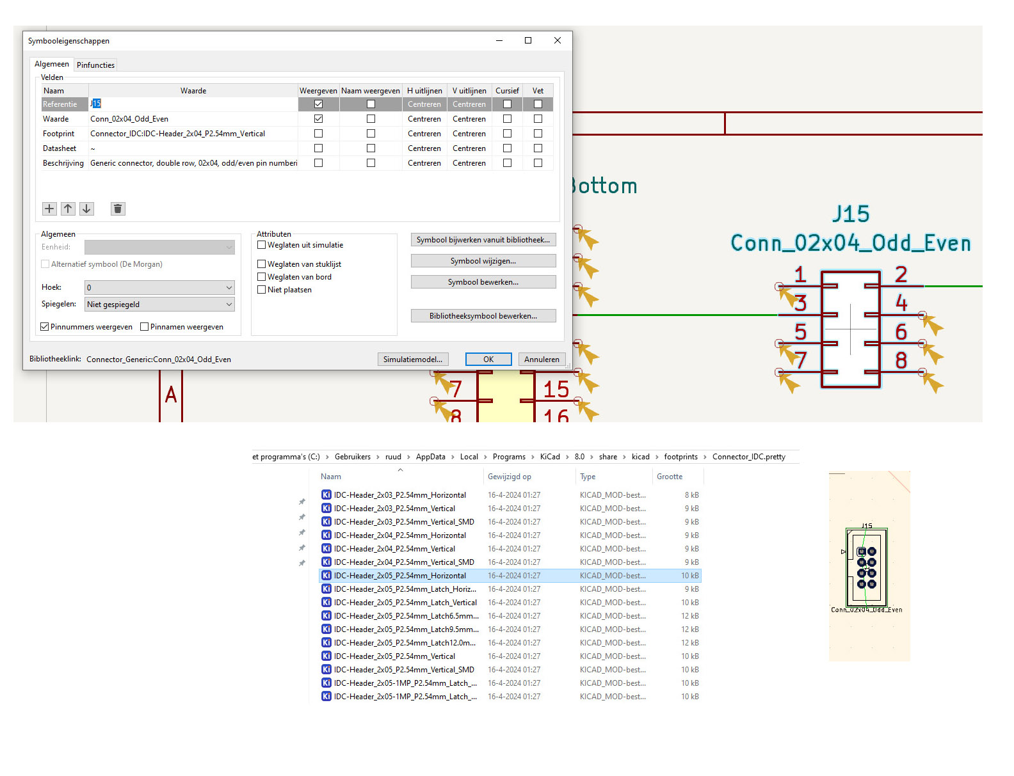
Task: Click Programs folder in the breadcrumb path
Action: tap(509, 457)
